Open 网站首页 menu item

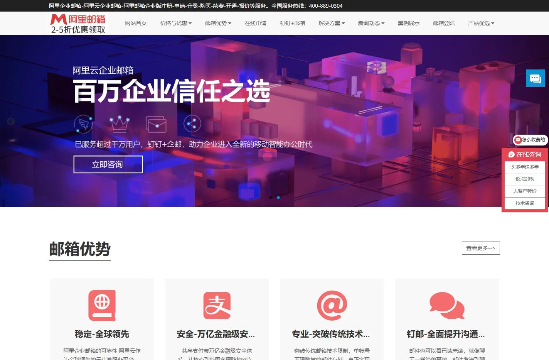coord(136,23)
